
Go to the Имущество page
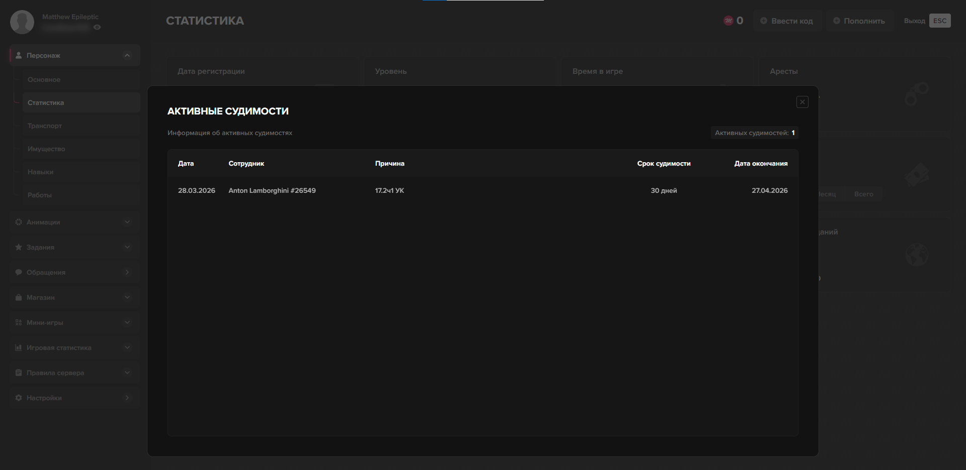[46, 149]
